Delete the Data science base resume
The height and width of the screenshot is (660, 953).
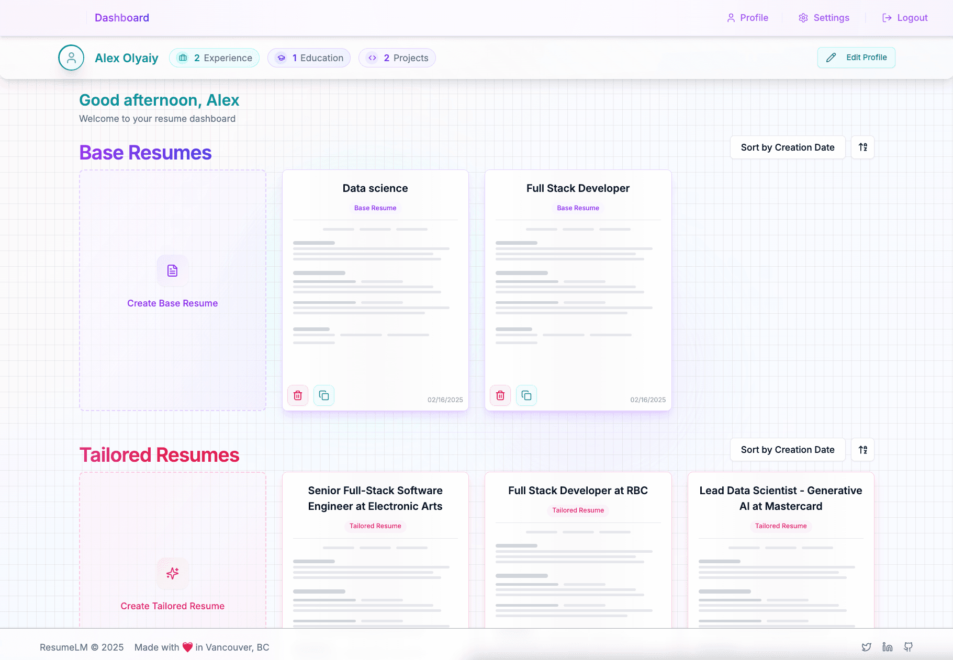click(x=298, y=395)
